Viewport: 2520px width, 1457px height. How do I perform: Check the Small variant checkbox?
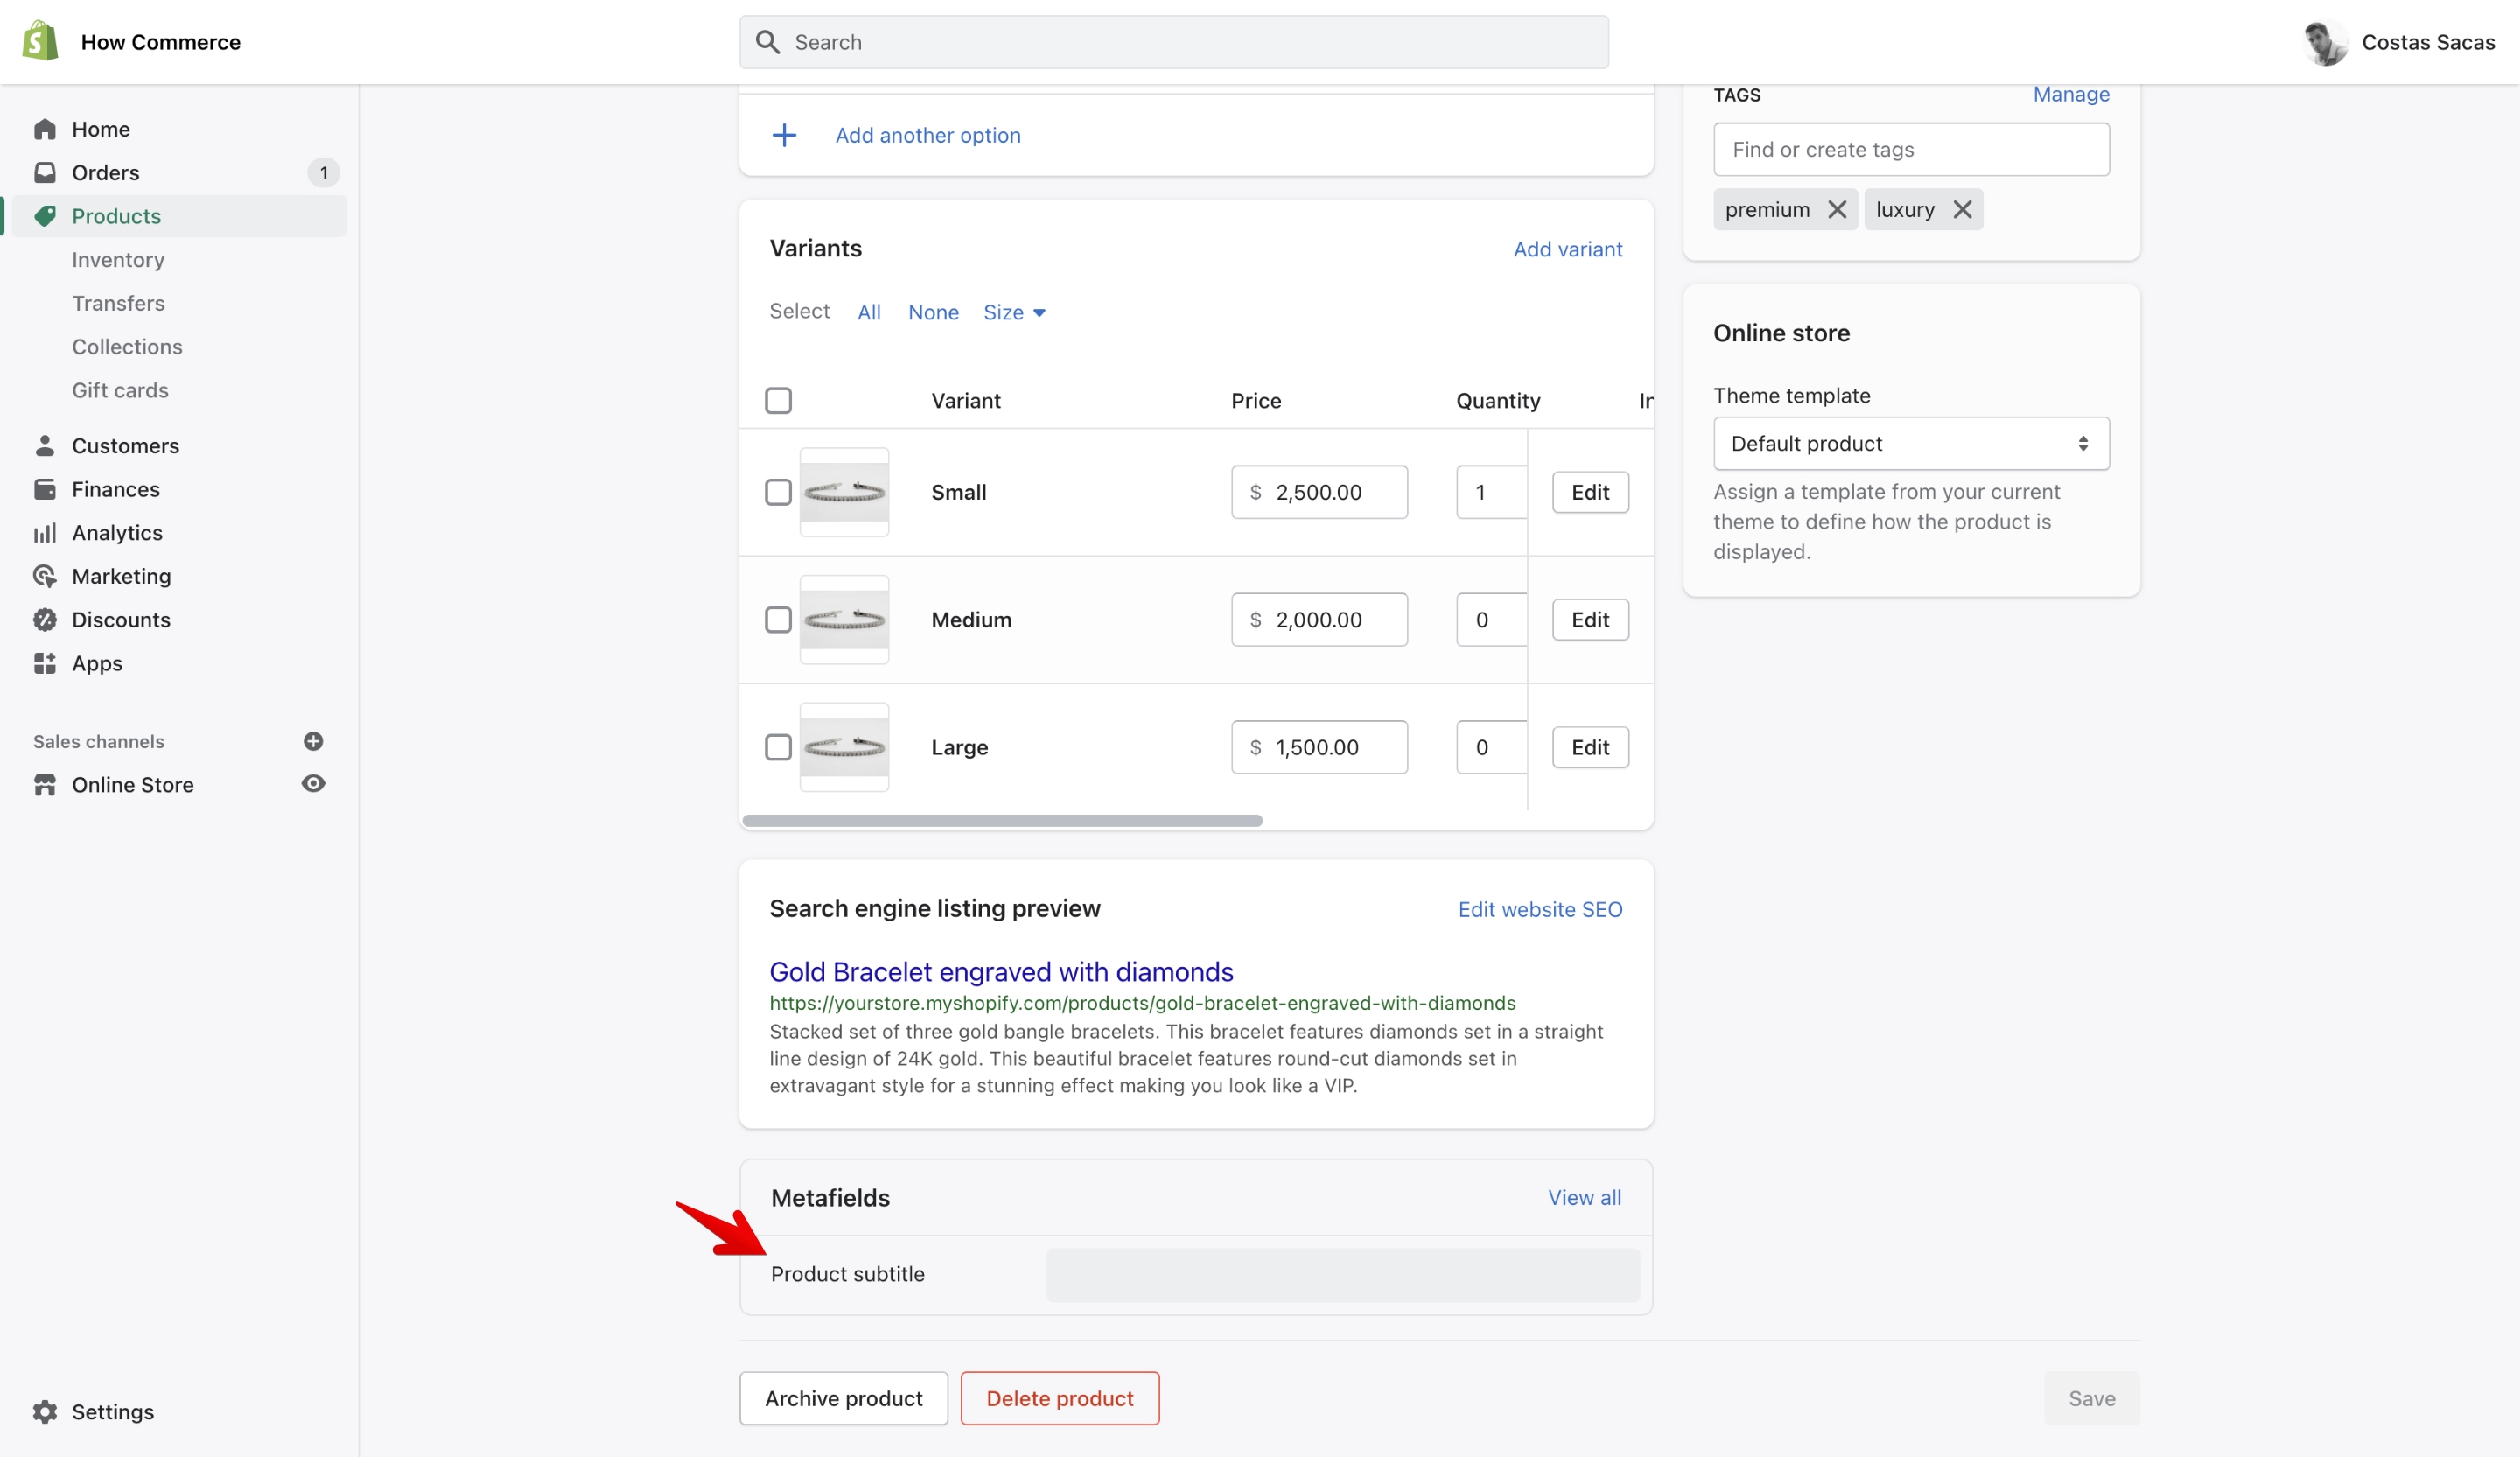click(778, 492)
